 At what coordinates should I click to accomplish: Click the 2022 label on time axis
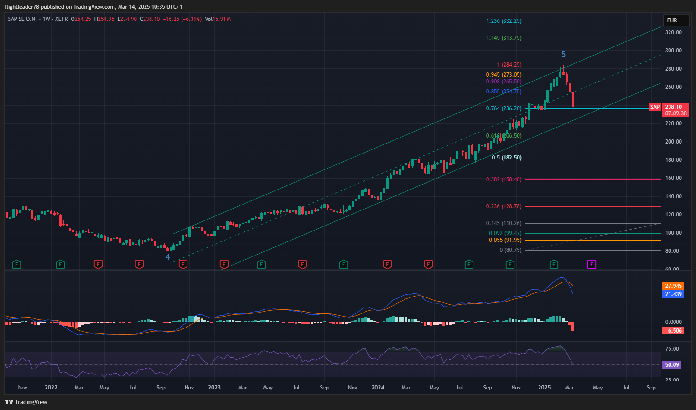click(x=51, y=388)
